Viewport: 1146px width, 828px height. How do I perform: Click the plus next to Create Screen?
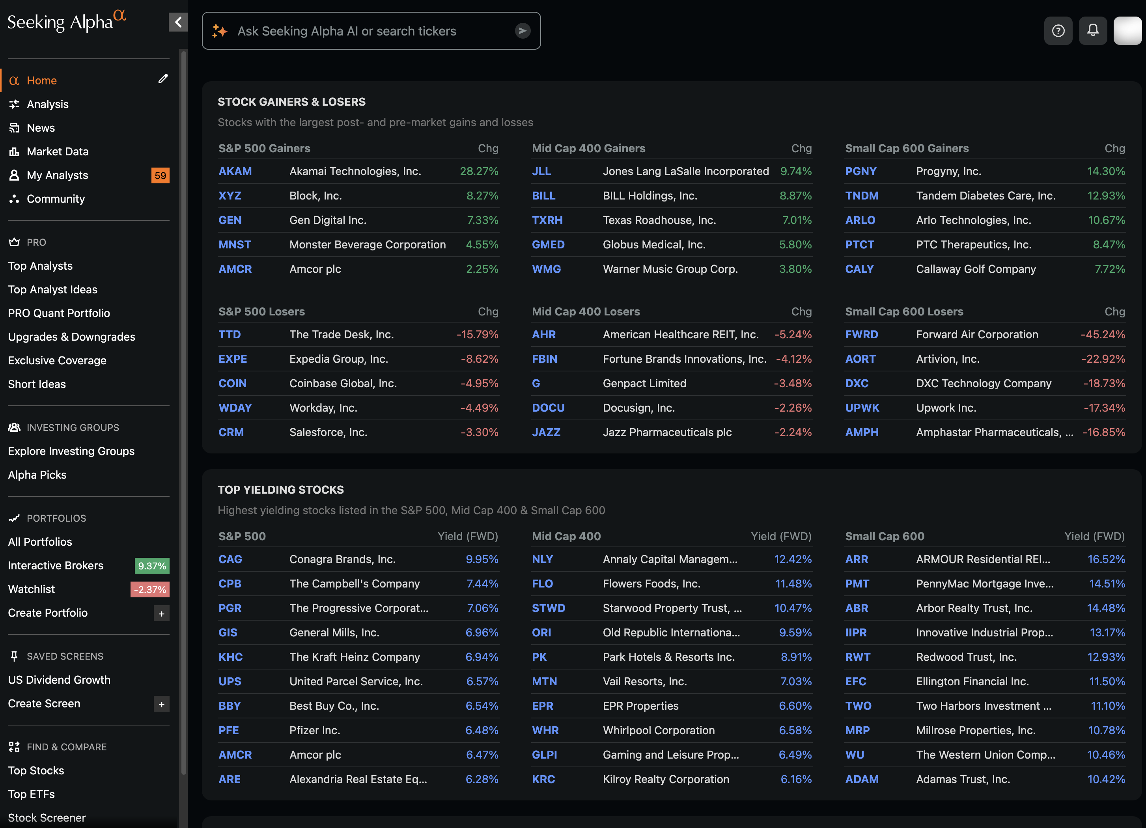click(x=161, y=704)
